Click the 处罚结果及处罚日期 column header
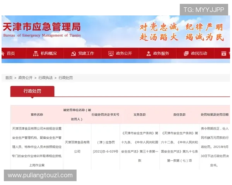 point(215,114)
